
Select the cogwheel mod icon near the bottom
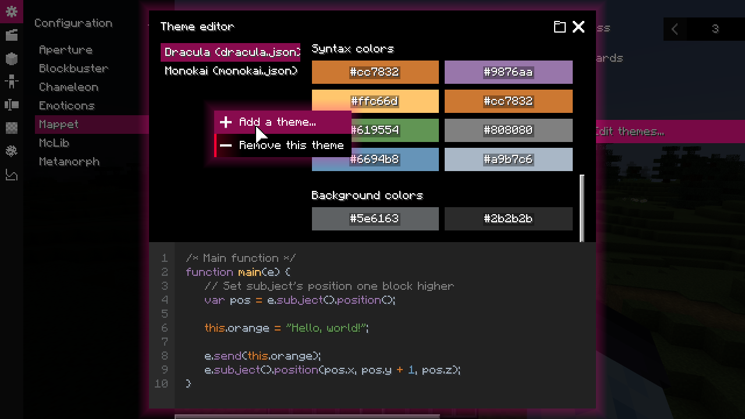(12, 151)
